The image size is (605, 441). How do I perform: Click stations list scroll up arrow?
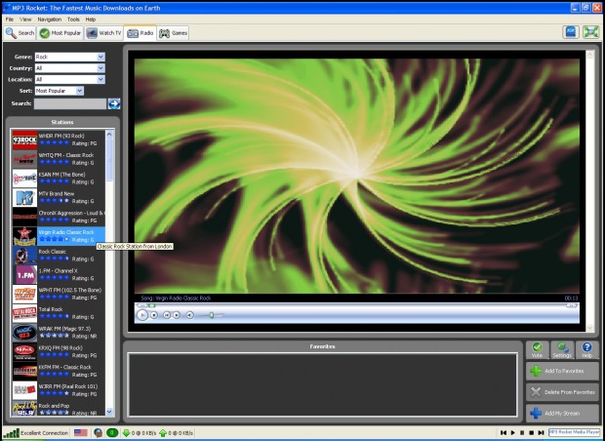coord(109,135)
